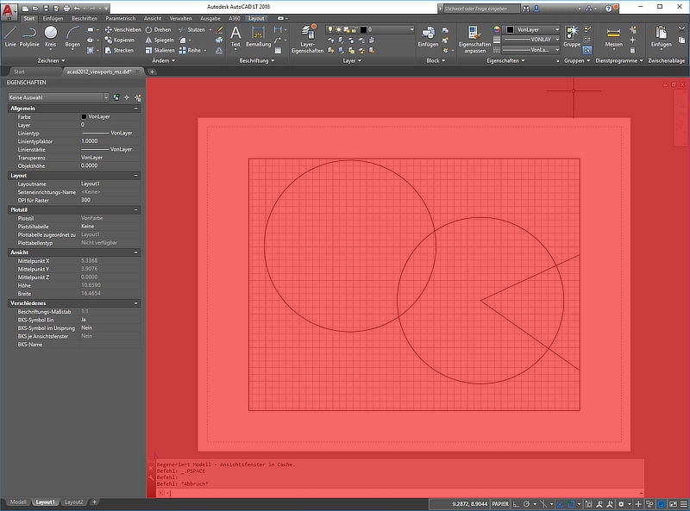Screen dimensions: 690x511
Task: Toggle PAPIER model/paper space button
Action: pos(500,504)
